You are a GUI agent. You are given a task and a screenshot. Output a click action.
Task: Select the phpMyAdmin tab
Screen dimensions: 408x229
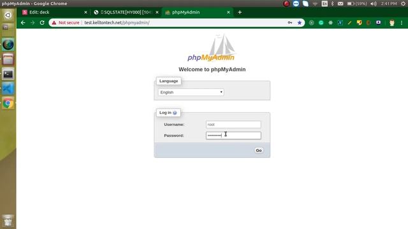pyautogui.click(x=197, y=12)
